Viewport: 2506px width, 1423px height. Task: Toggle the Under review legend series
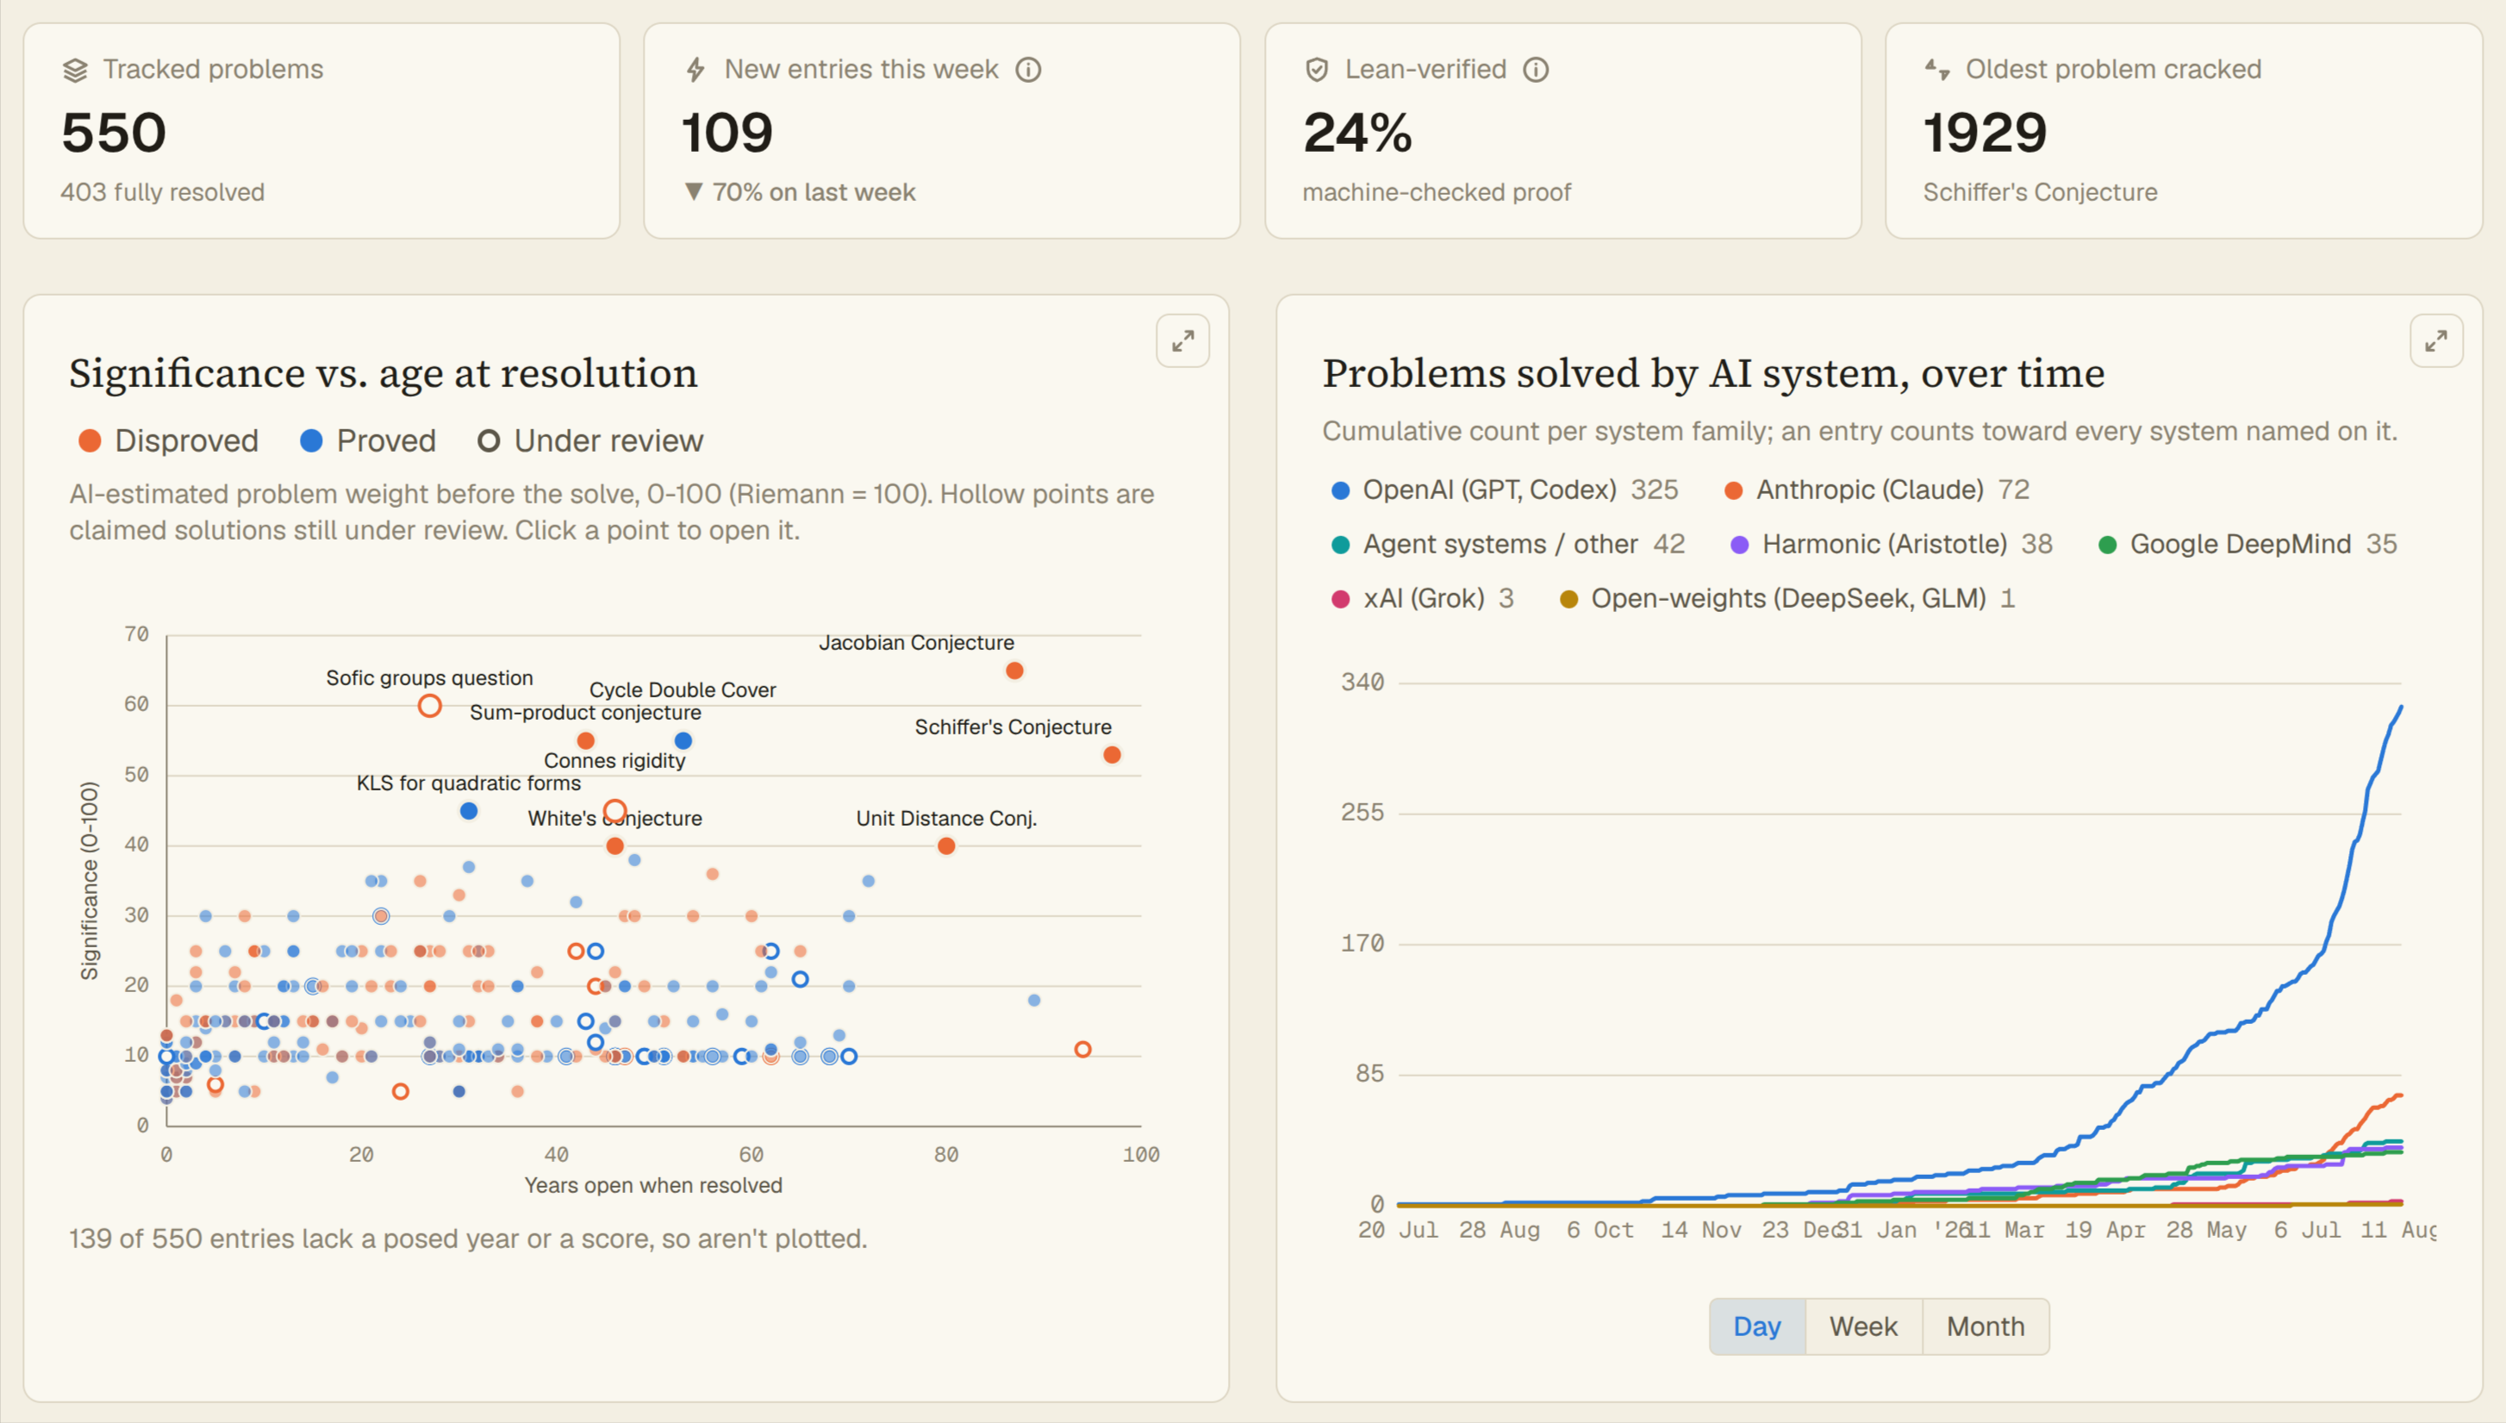pyautogui.click(x=590, y=440)
